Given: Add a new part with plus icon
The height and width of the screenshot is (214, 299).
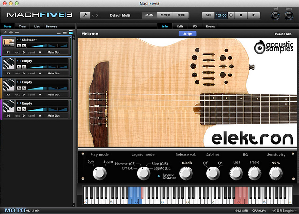Looking at the screenshot, I should (11, 32).
